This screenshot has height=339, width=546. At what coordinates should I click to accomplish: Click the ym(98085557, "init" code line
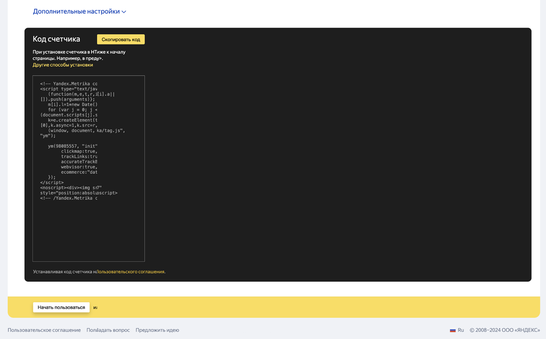73,146
